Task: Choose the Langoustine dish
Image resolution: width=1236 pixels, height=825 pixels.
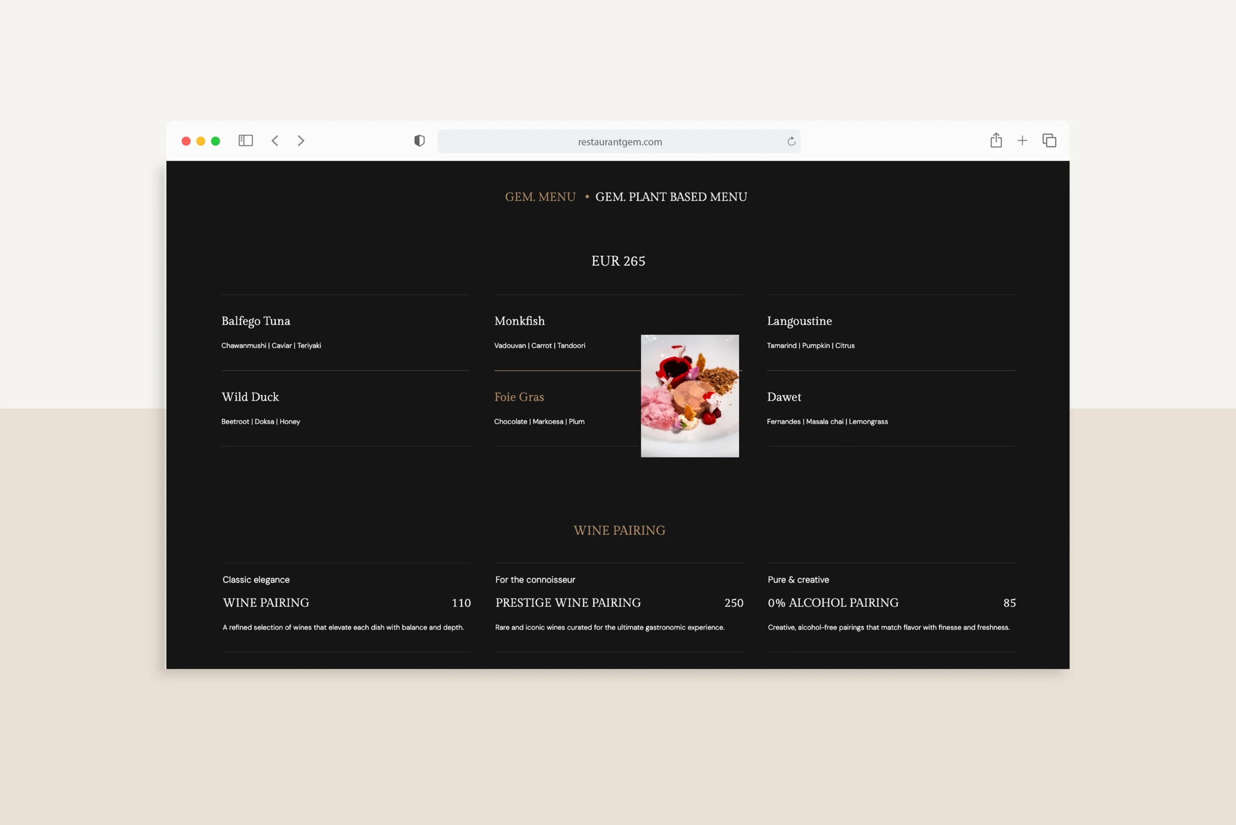Action: pyautogui.click(x=799, y=321)
